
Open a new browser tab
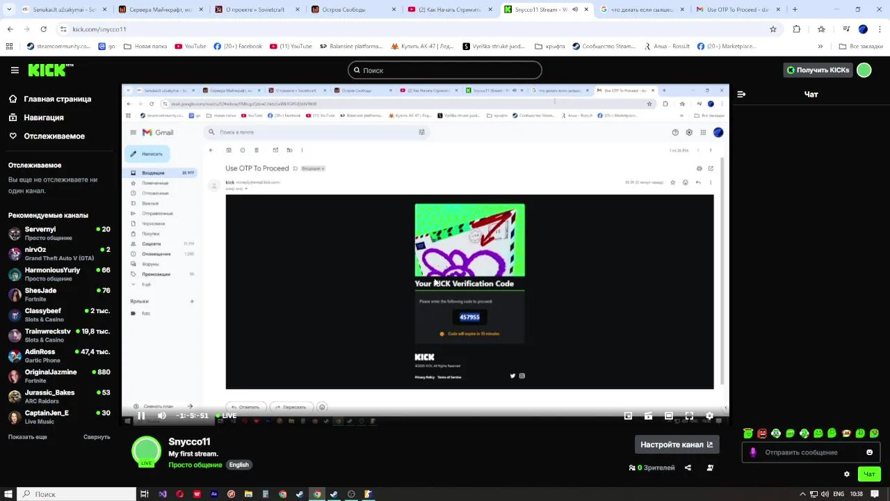pos(795,10)
